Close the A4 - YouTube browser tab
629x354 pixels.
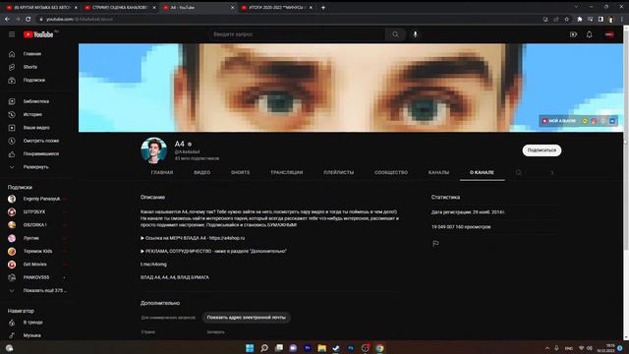(x=232, y=7)
